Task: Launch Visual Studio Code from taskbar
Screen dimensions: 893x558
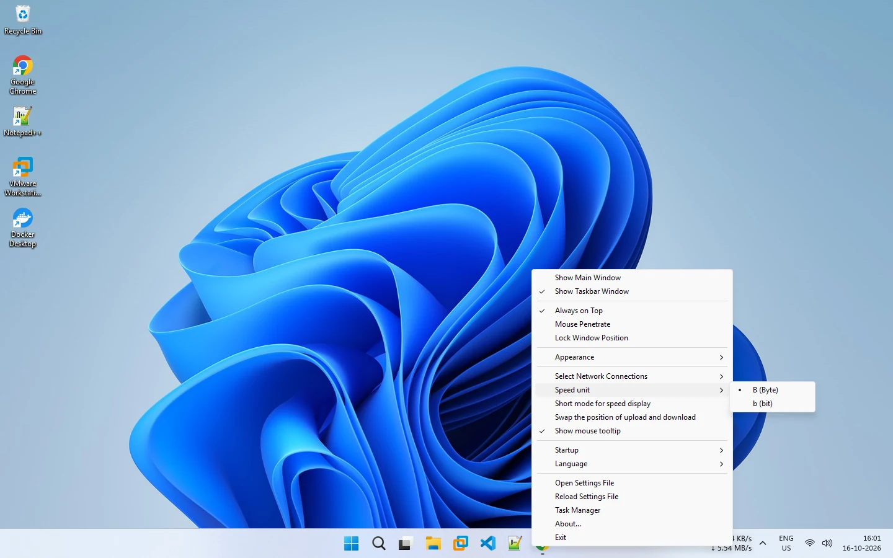Action: 487,544
